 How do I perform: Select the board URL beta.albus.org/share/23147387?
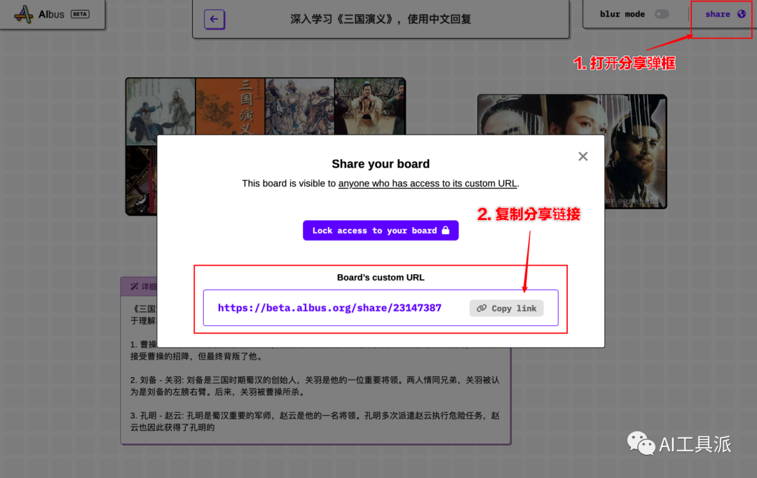(329, 308)
